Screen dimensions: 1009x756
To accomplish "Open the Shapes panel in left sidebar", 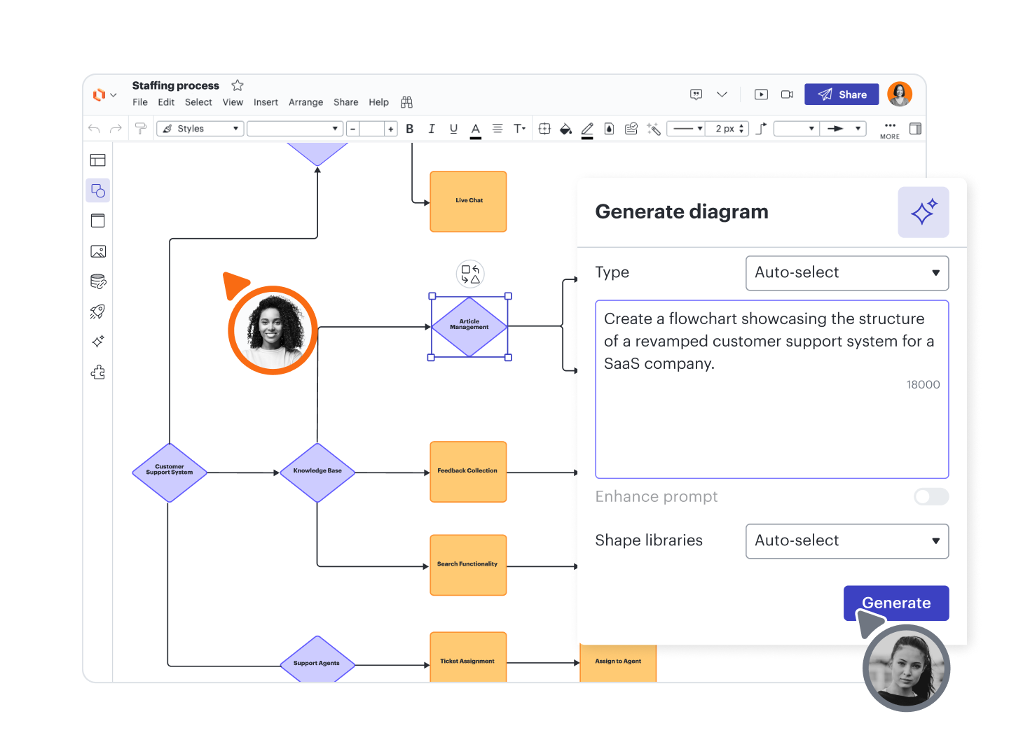I will [98, 190].
